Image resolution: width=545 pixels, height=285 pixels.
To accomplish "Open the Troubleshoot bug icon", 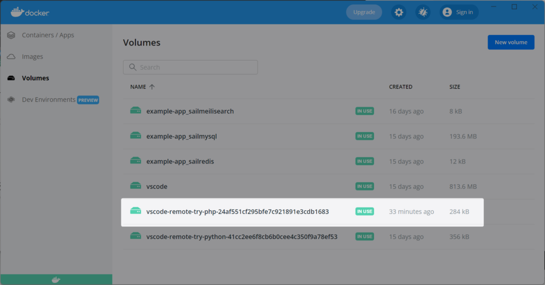I will pos(423,13).
